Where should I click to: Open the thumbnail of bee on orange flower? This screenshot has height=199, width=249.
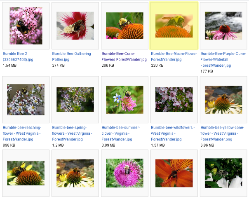pos(174,173)
